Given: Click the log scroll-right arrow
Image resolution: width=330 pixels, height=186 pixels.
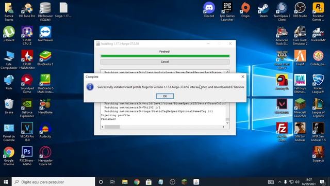Looking at the screenshot, I should (223, 127).
